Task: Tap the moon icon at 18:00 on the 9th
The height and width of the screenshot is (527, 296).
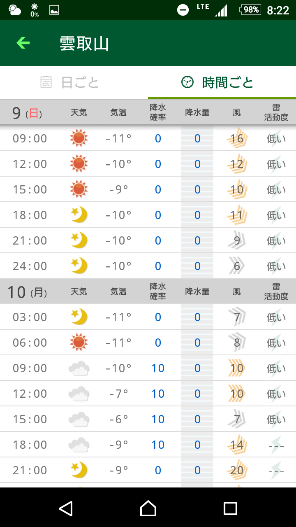Action: pos(79,215)
